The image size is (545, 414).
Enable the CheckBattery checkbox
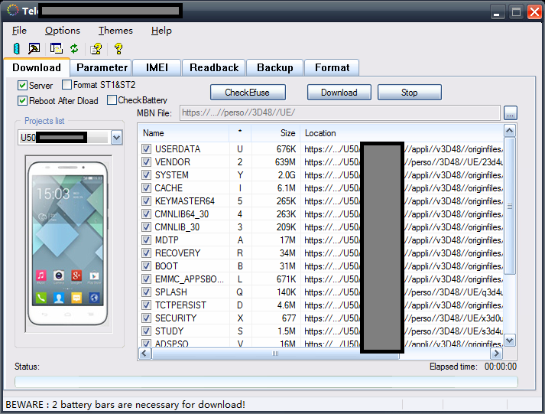(112, 100)
